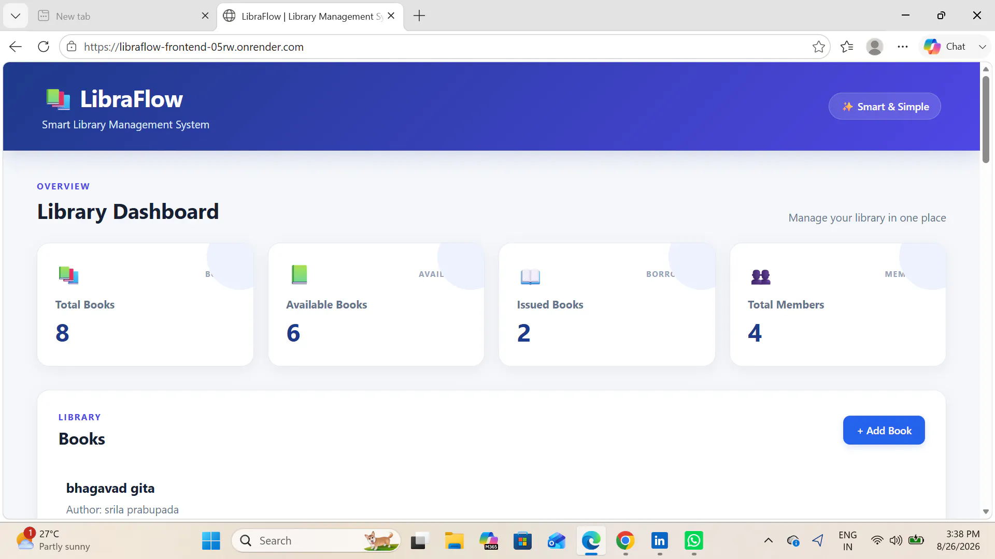This screenshot has height=559, width=995.
Task: Click the address bar URL field
Action: click(x=446, y=47)
